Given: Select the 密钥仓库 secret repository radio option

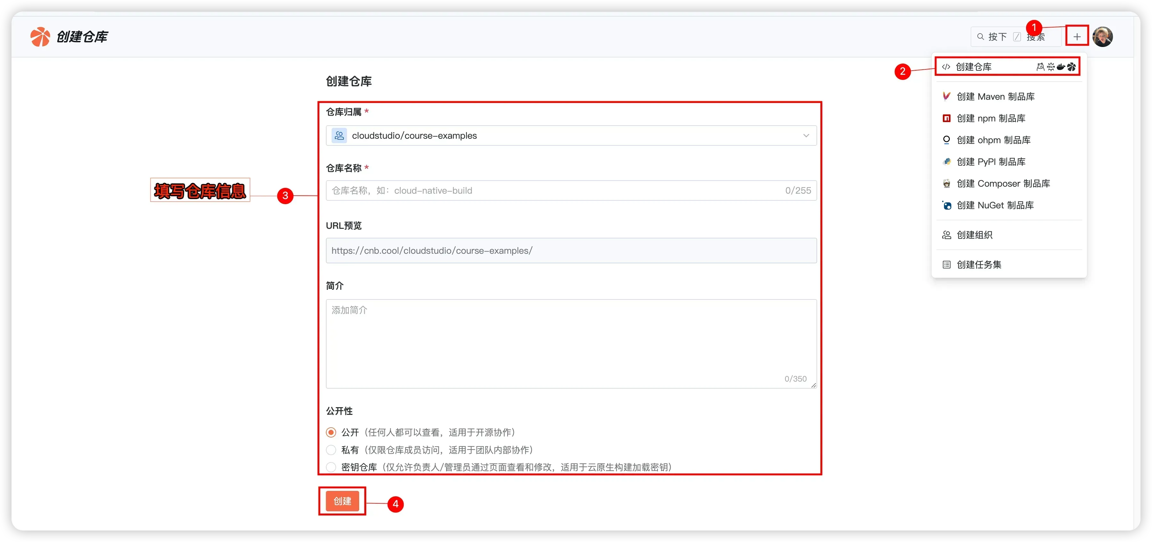Looking at the screenshot, I should (x=331, y=467).
